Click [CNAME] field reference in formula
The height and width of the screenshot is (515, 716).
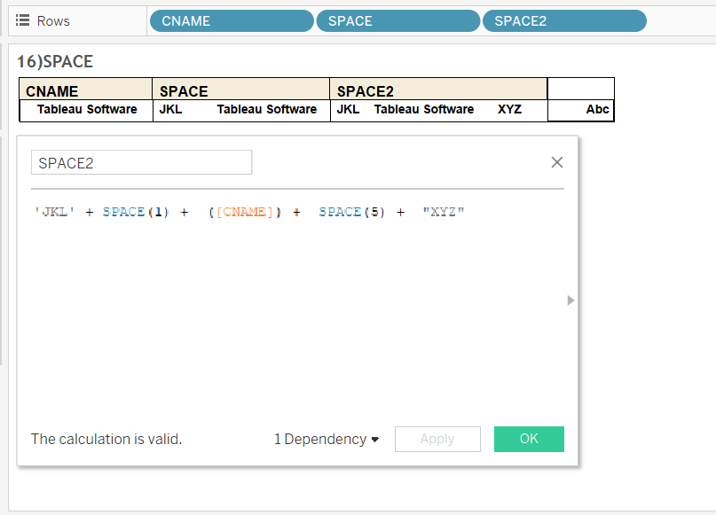coord(245,212)
